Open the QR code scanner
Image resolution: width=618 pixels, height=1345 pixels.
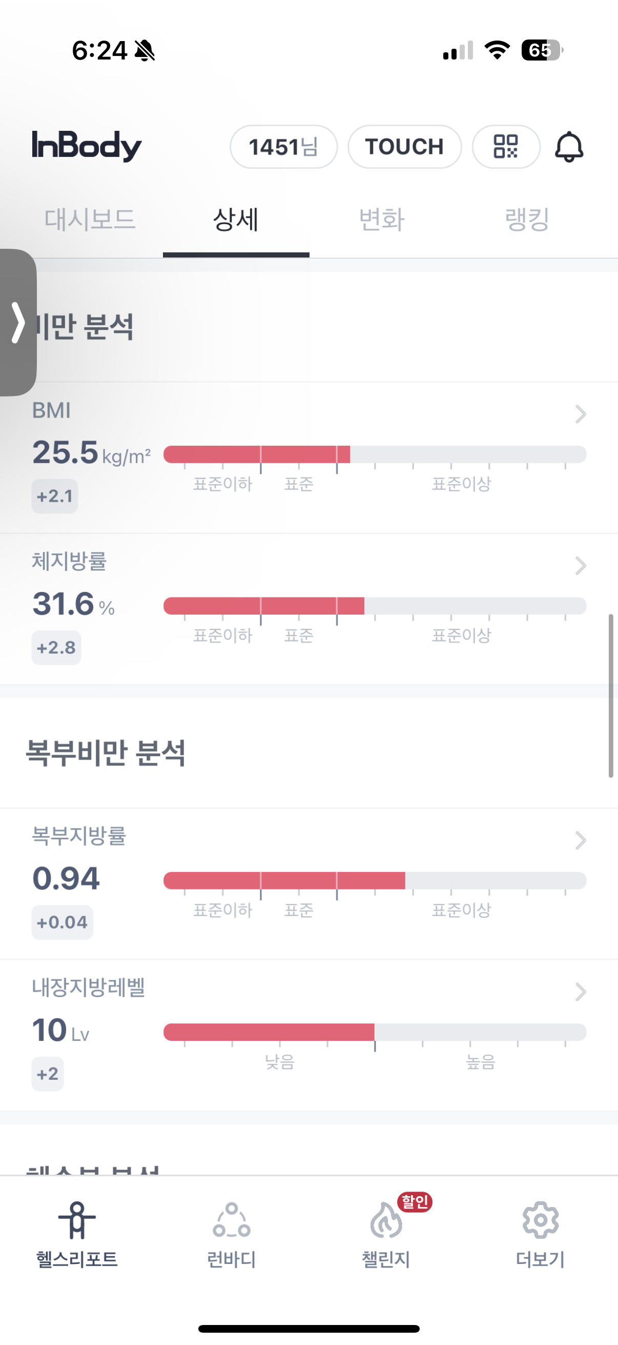tap(505, 147)
